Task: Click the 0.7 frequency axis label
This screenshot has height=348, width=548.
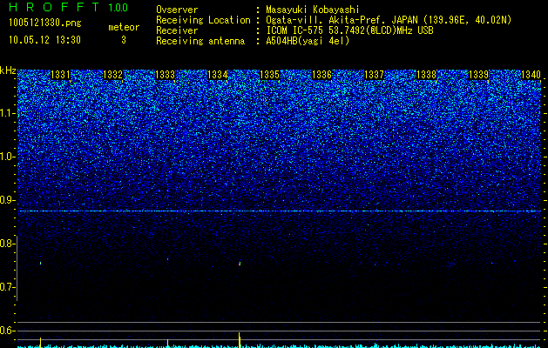Action: click(x=6, y=287)
